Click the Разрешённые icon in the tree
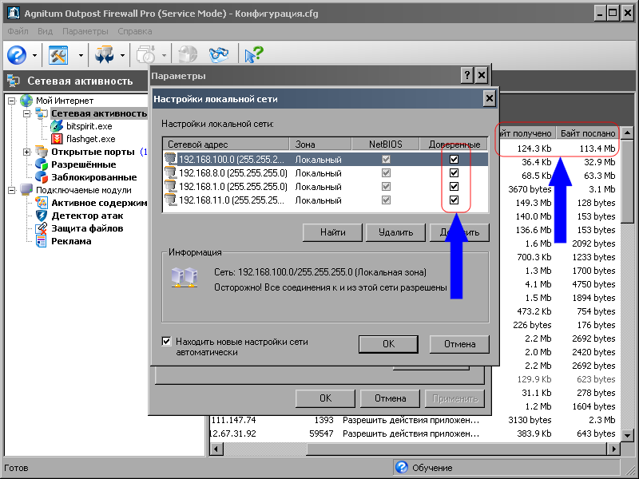 pyautogui.click(x=42, y=164)
